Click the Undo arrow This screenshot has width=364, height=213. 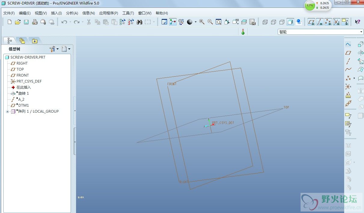[x=64, y=22]
